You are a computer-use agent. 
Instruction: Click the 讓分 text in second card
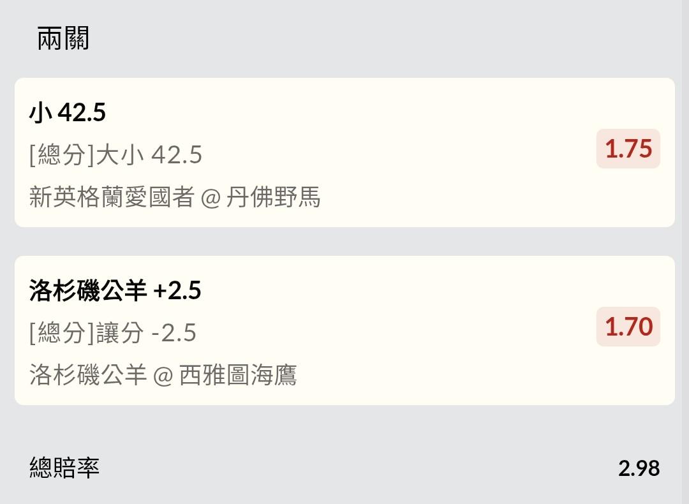tap(120, 333)
